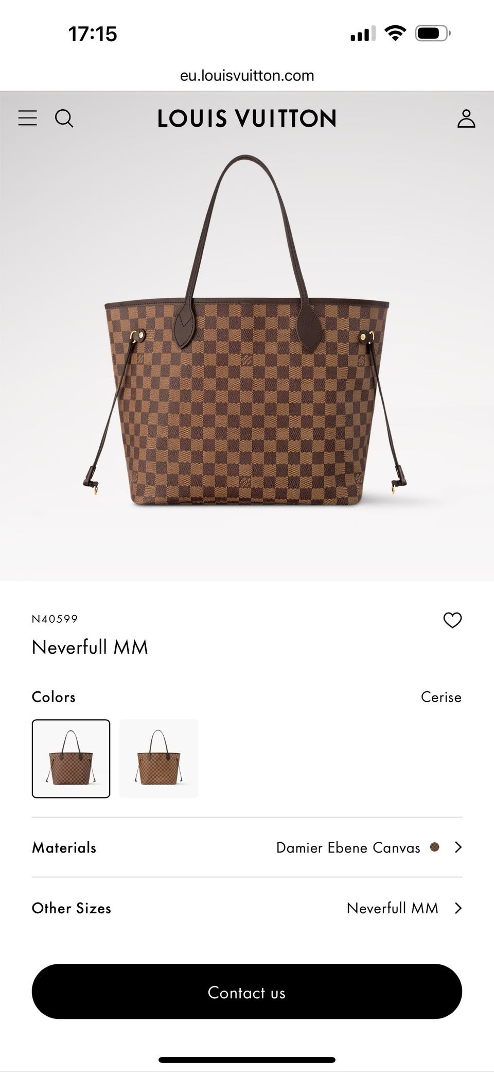This screenshot has height=1072, width=494.
Task: Choose the second color variant thumbnail
Action: (x=158, y=758)
